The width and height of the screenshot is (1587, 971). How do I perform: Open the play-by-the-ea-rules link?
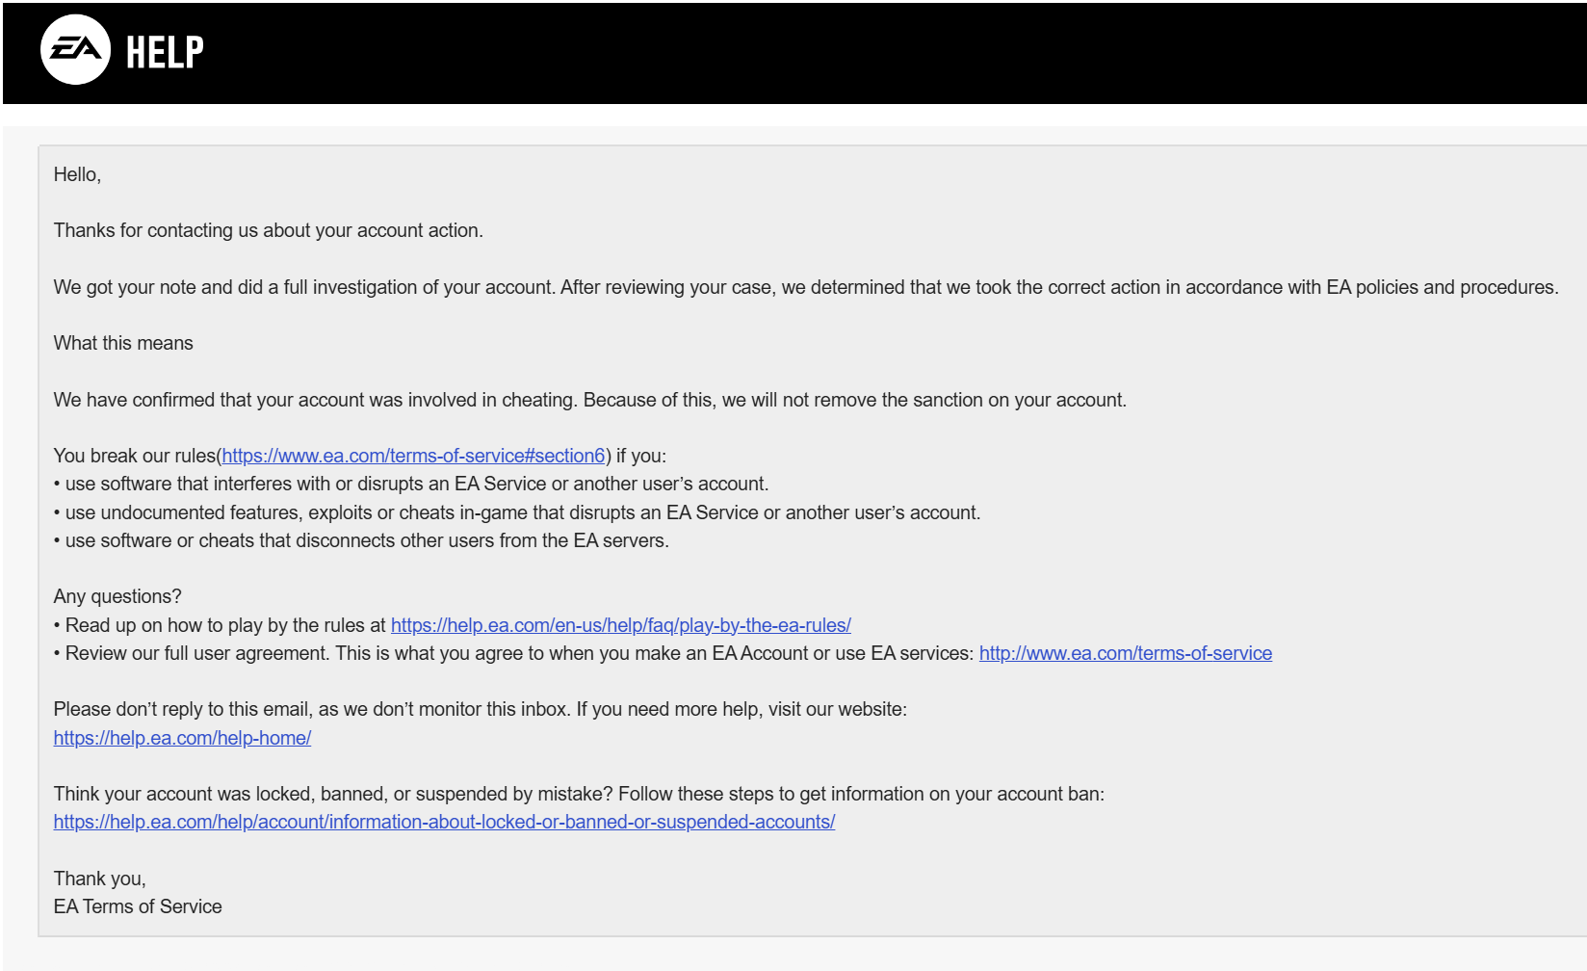pyautogui.click(x=621, y=625)
